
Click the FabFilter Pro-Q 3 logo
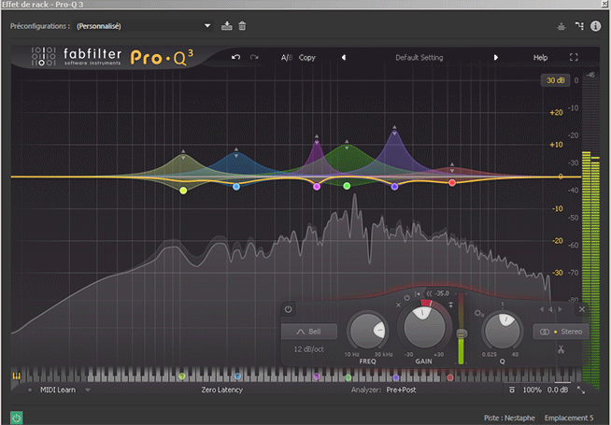point(112,57)
